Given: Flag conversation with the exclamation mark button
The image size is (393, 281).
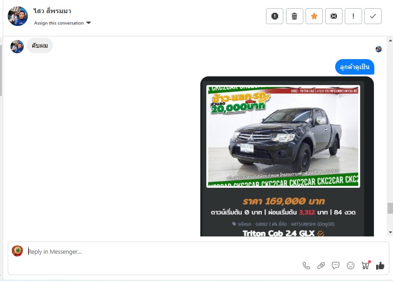Looking at the screenshot, I should pyautogui.click(x=353, y=16).
